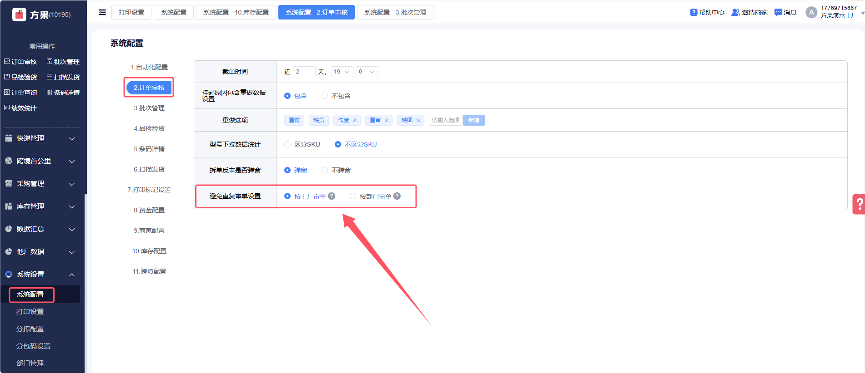Click help tooltip icon beside 按部门审单
865x373 pixels.
click(397, 196)
